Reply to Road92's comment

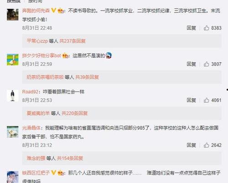pyautogui.click(x=191, y=100)
